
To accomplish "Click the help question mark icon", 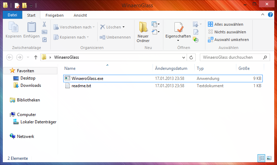I will [270, 15].
